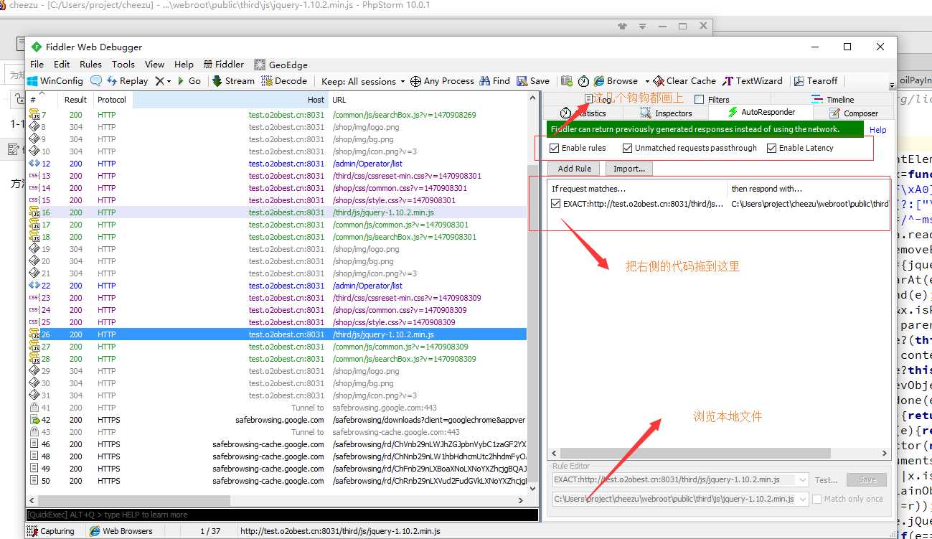932x539 pixels.
Task: Click the CSS icon of session 13
Action: coord(34,176)
